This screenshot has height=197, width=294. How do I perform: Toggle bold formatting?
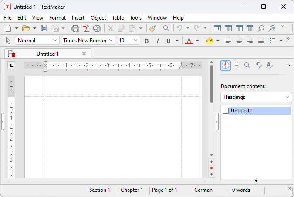click(147, 41)
